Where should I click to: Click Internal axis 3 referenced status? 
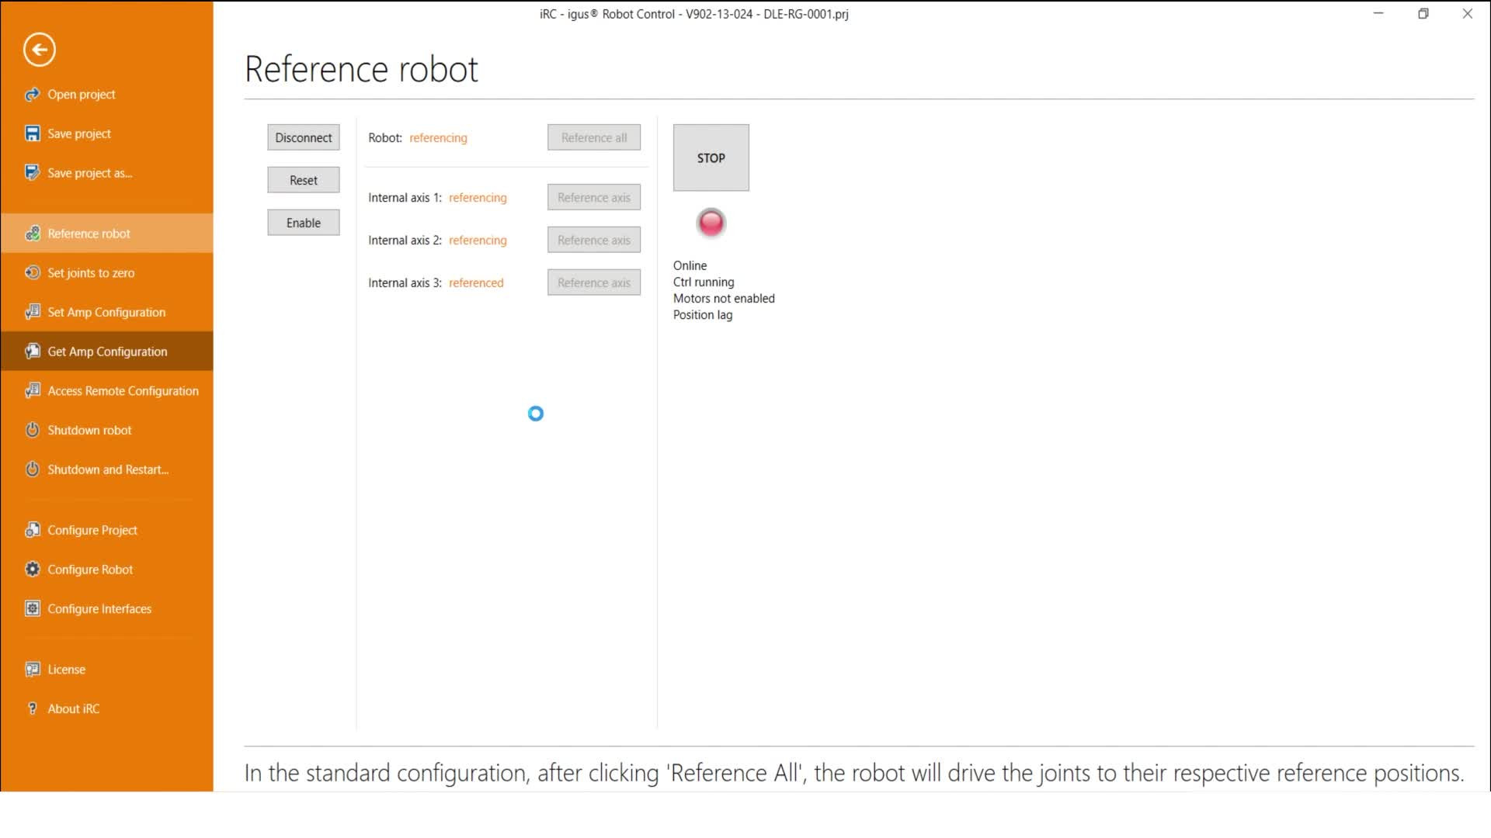coord(476,282)
